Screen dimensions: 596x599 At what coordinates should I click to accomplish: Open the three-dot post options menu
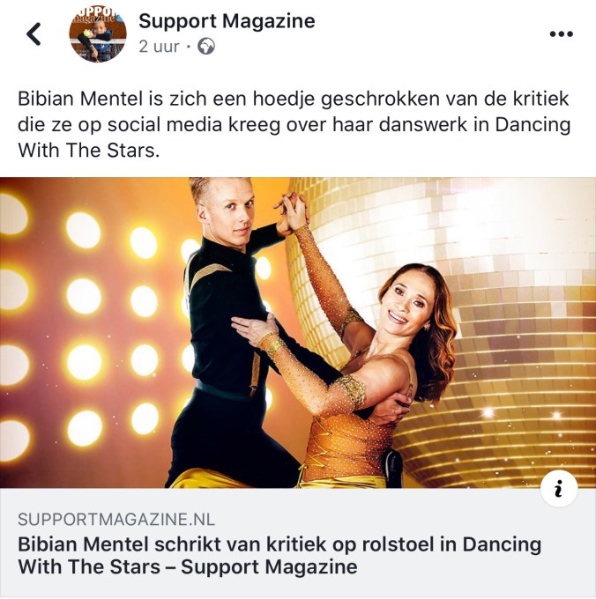(x=562, y=34)
